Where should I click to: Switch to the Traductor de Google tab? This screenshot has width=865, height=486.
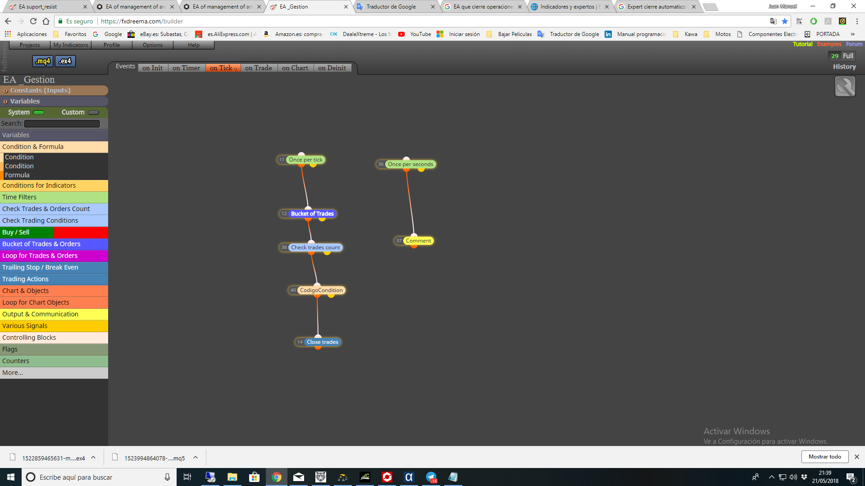pos(396,7)
